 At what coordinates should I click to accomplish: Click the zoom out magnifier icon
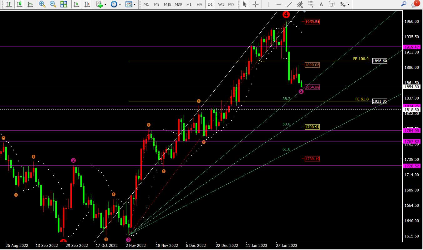(53, 4)
